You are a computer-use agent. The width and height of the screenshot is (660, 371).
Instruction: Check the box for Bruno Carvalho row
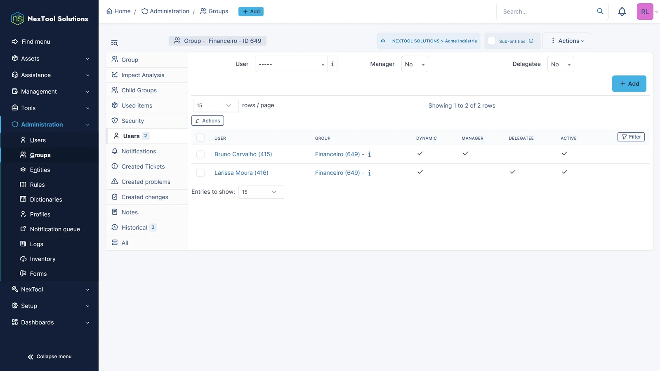point(200,154)
